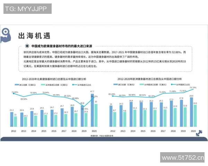
Task: Click the tall blue 2020 bar in North America chart
Action: point(92,110)
